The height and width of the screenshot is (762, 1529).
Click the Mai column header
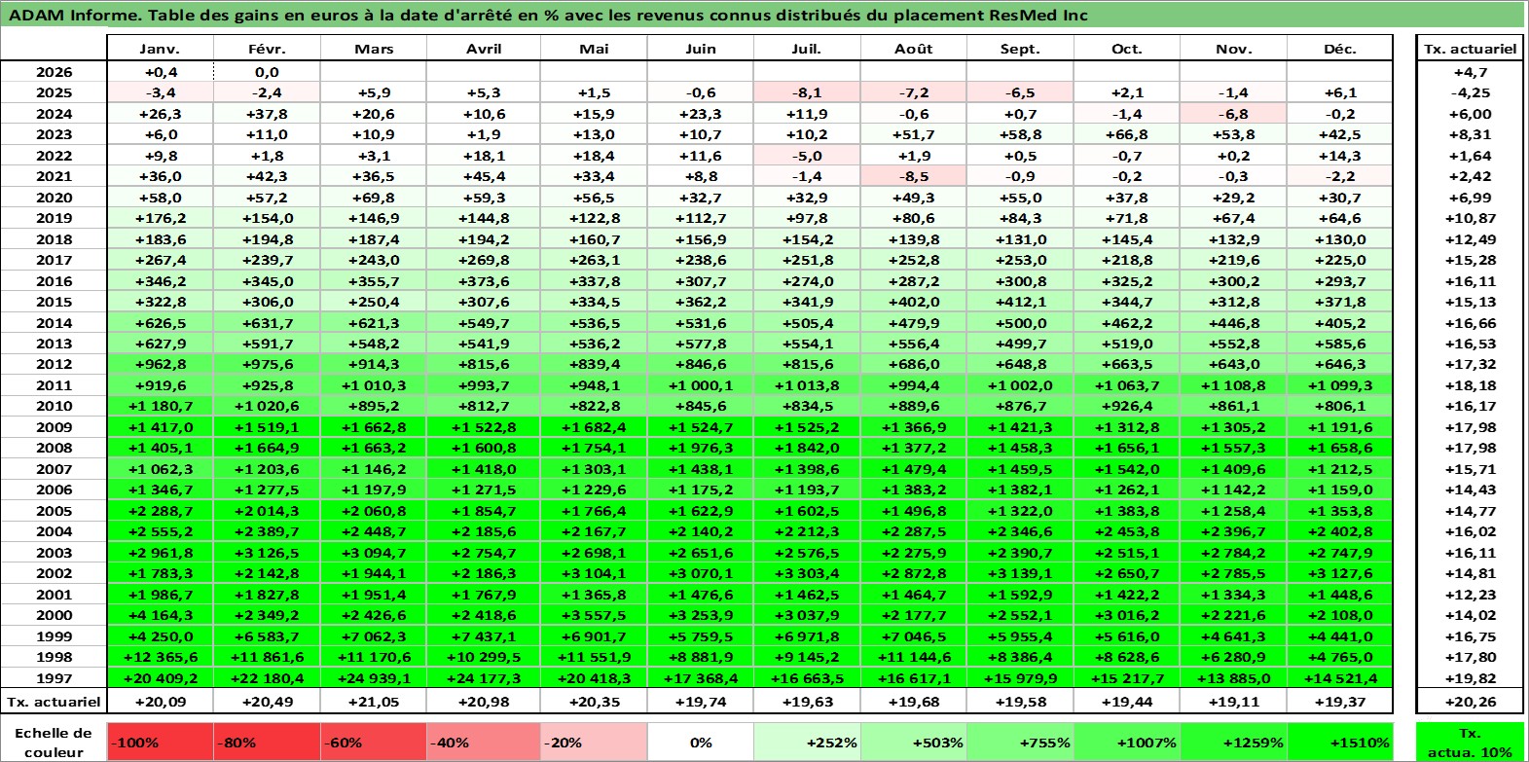click(594, 49)
